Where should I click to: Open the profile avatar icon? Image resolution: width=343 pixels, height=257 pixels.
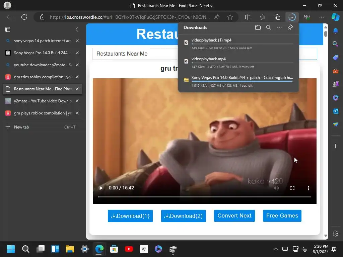[7, 5]
